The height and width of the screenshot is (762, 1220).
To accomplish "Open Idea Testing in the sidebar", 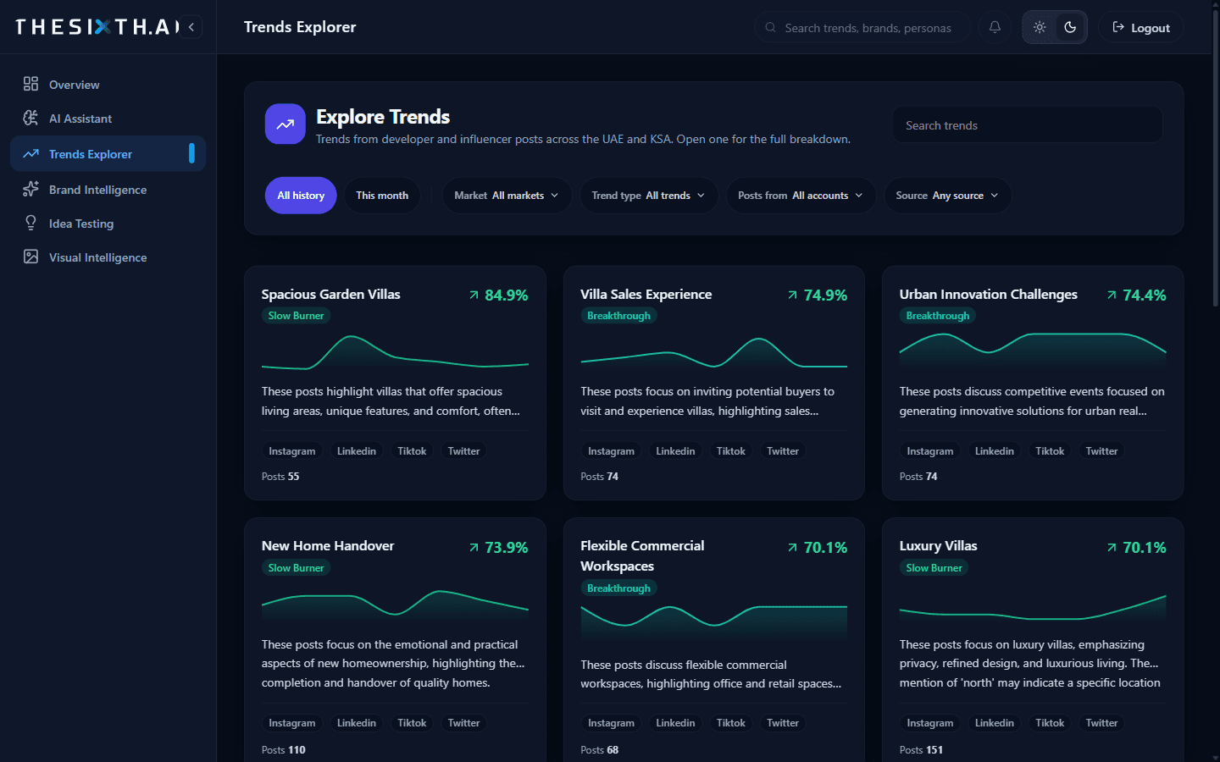I will click(108, 224).
